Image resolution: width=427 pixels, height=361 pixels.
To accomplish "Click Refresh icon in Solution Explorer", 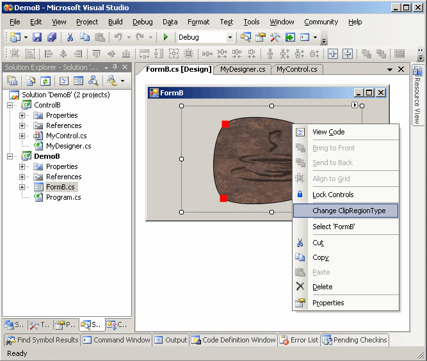I will tap(45, 81).
